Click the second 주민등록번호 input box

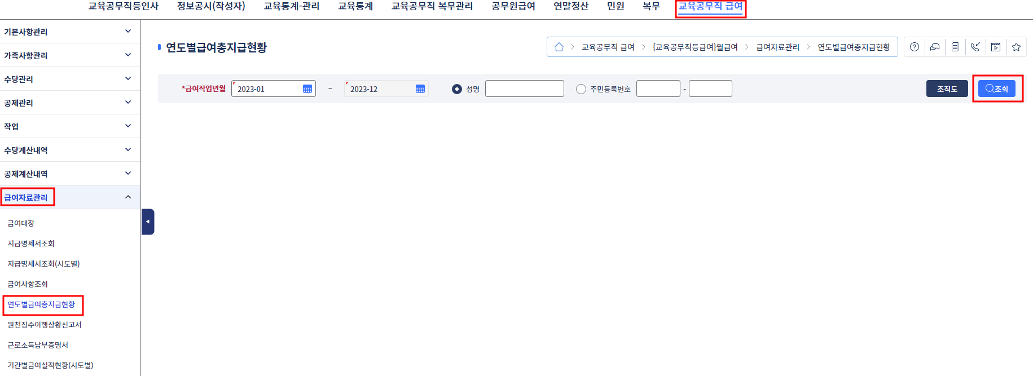point(710,89)
